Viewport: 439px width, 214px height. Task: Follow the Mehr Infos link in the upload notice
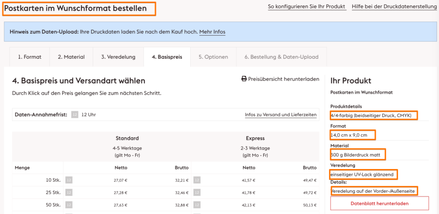(212, 32)
